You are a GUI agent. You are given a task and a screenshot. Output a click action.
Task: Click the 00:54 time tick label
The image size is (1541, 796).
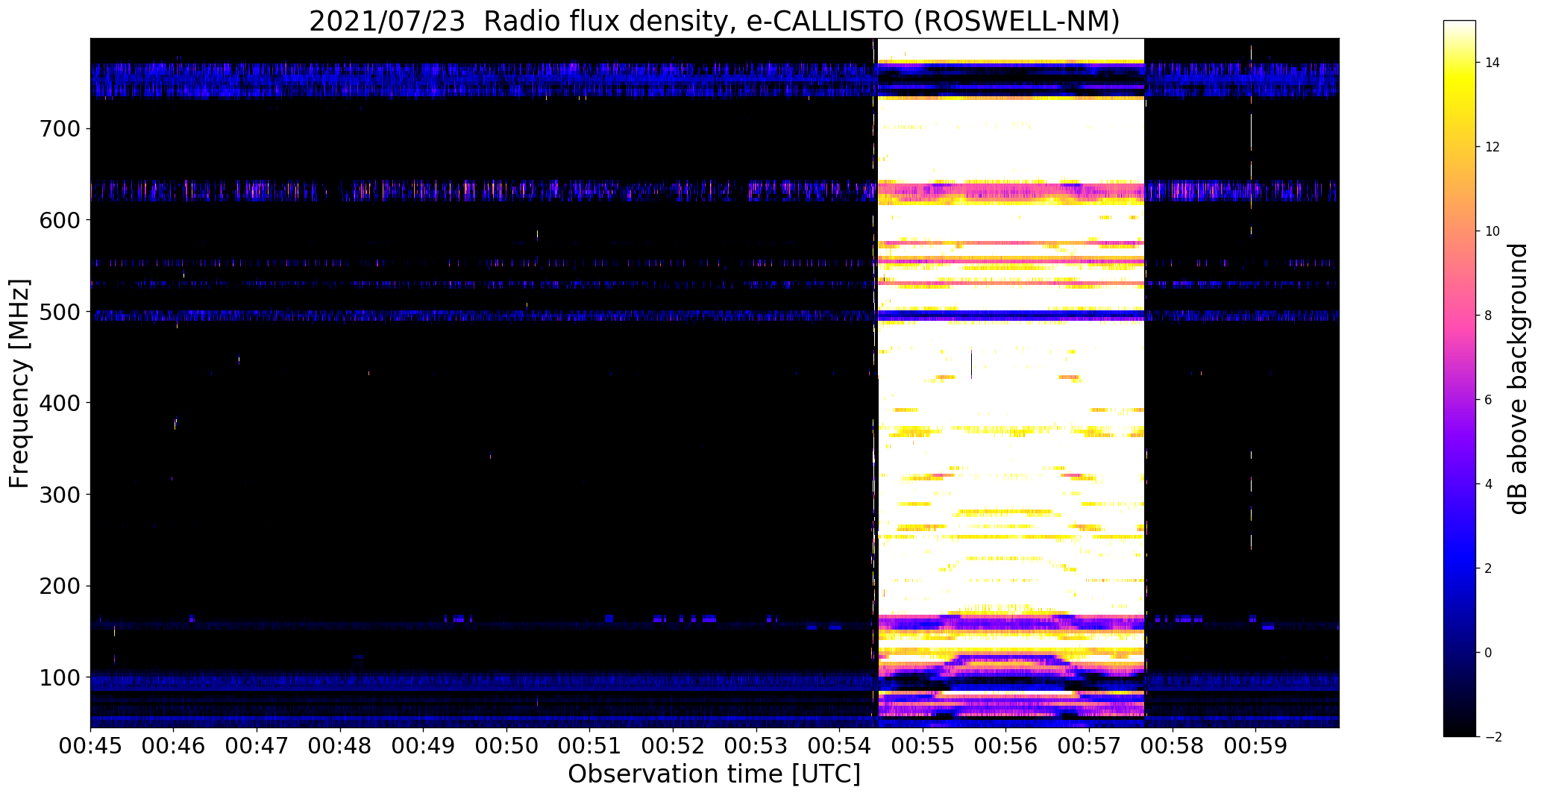(840, 745)
